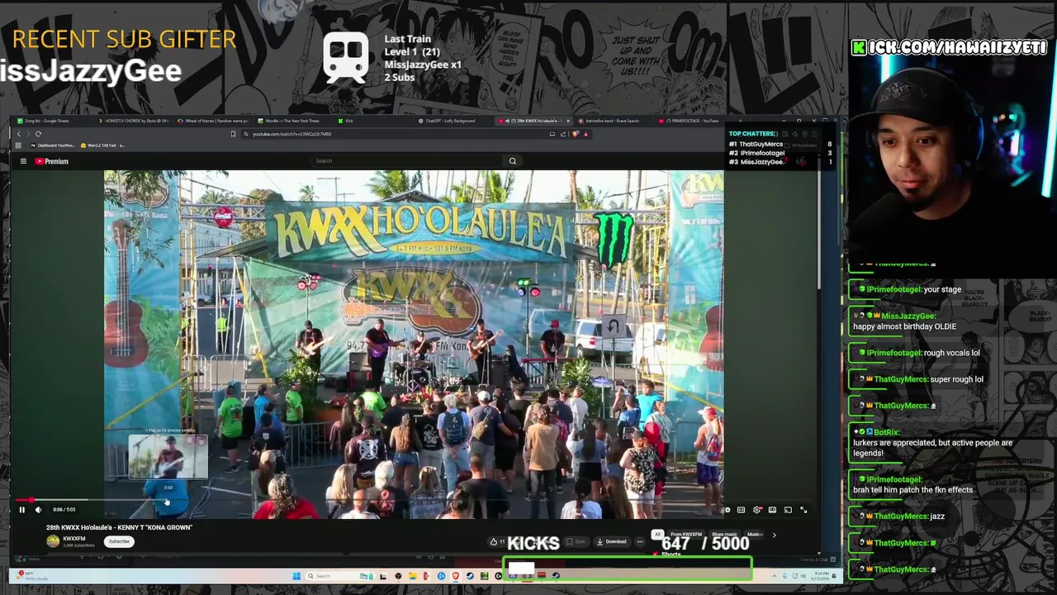
Task: Open the Wan2.2 bookmark in bookmarks bar
Action: 104,145
